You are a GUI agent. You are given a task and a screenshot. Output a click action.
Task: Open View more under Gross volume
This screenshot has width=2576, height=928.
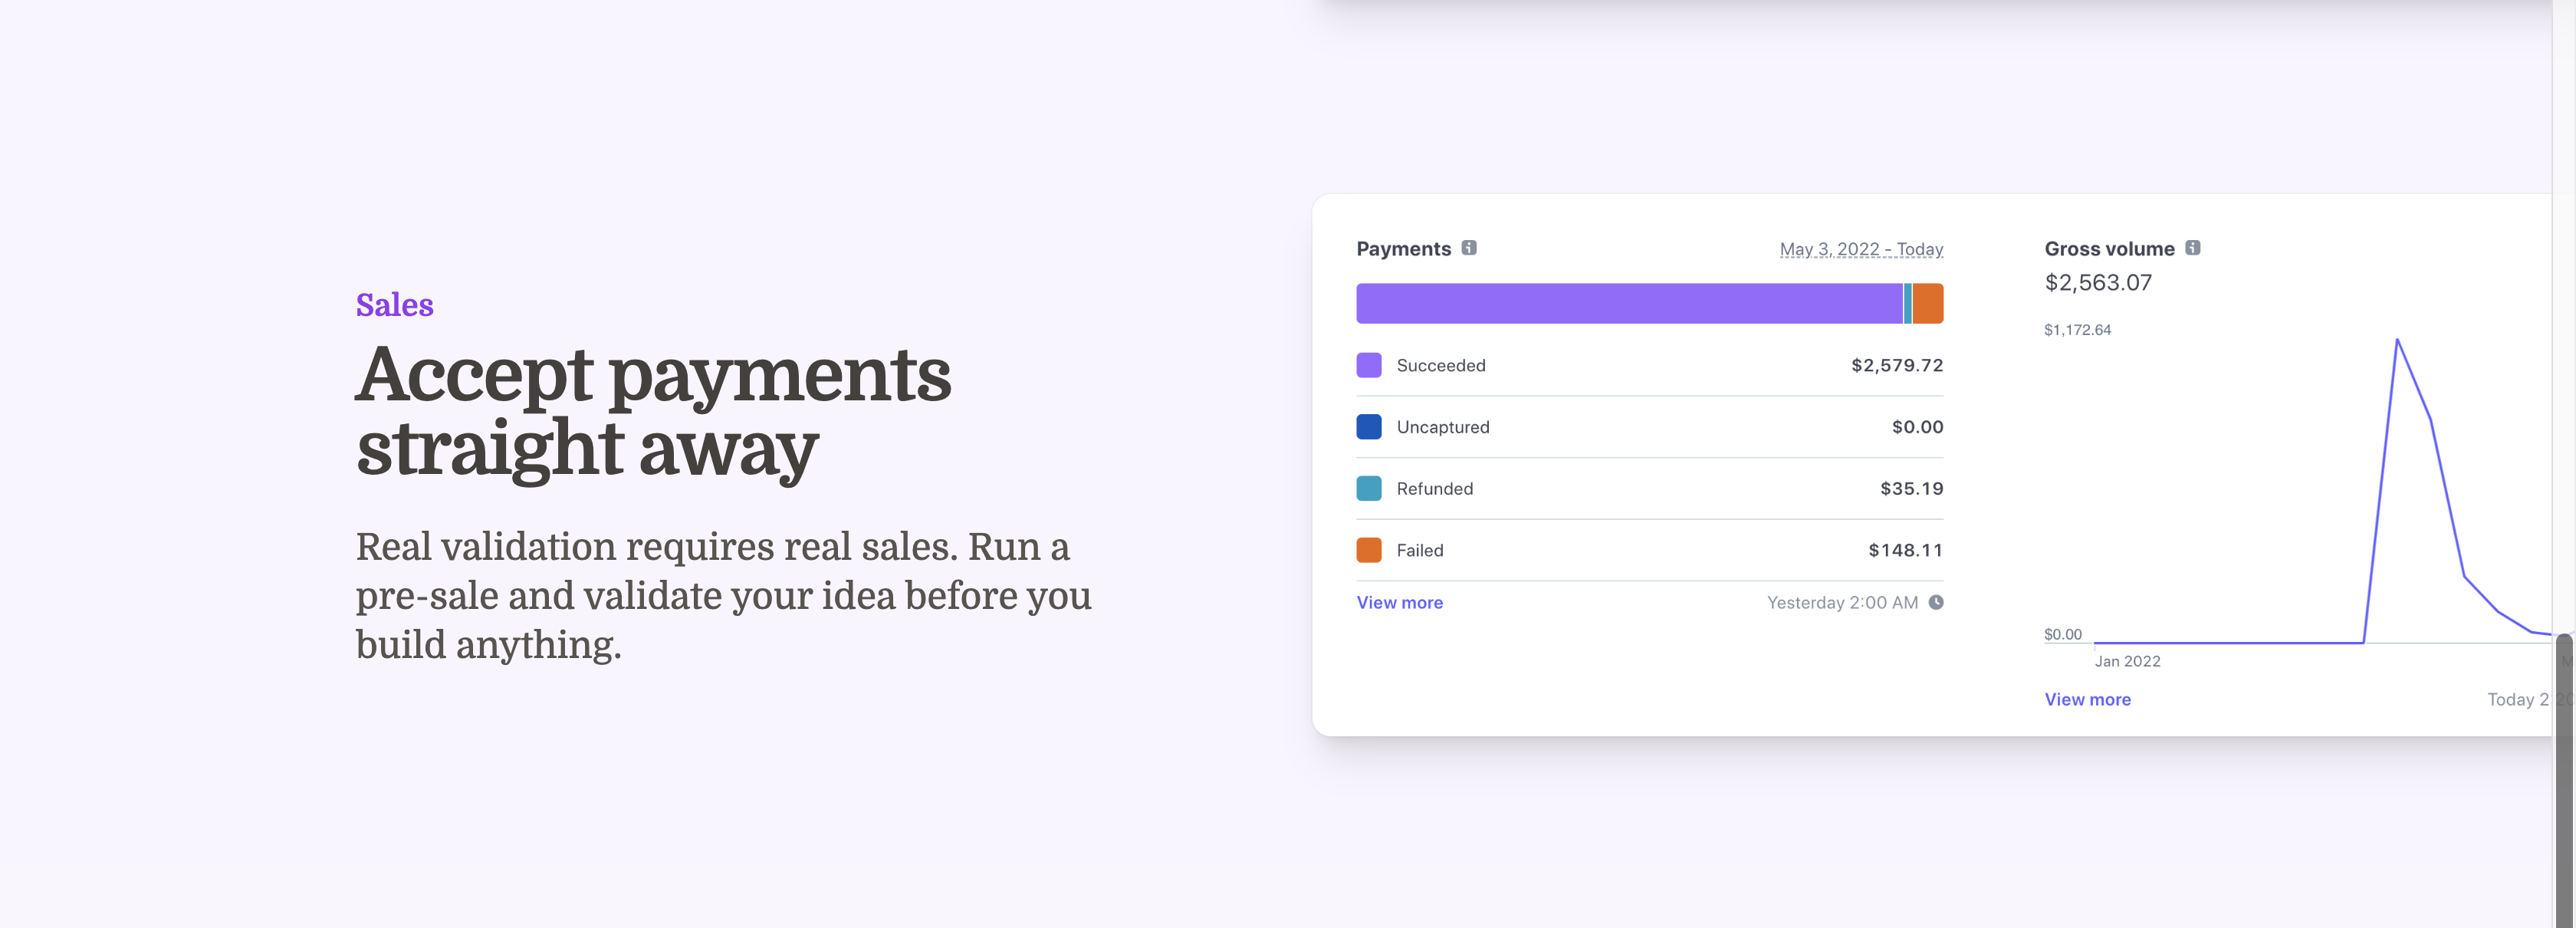2087,699
